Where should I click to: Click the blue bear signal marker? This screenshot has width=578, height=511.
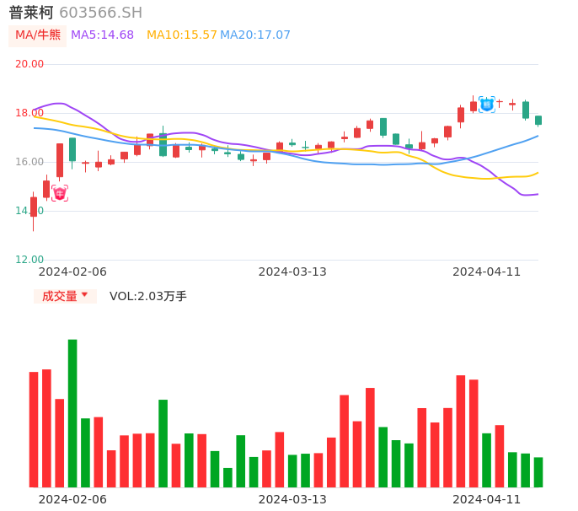click(x=486, y=105)
